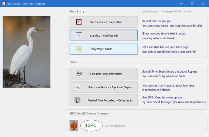Click the app icon in title bar

point(4,4)
